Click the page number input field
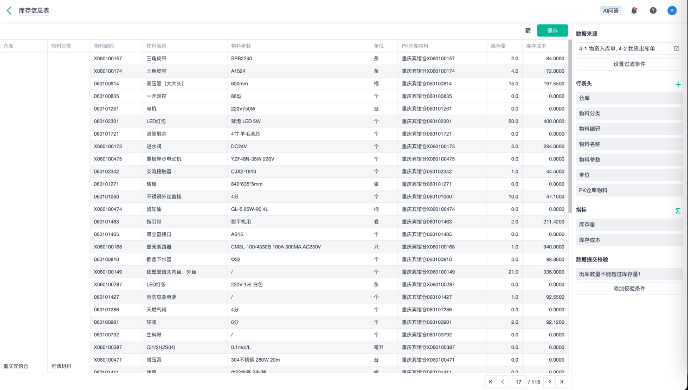 tap(518, 382)
